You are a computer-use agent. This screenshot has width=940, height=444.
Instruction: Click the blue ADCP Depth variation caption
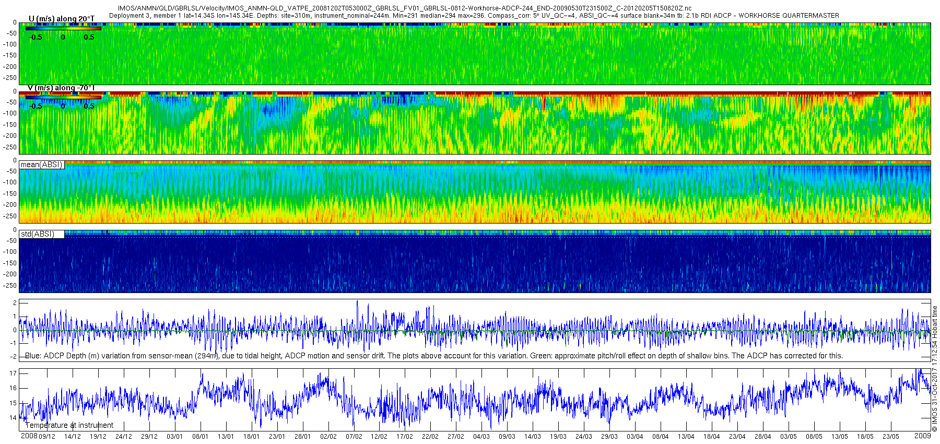pos(433,356)
